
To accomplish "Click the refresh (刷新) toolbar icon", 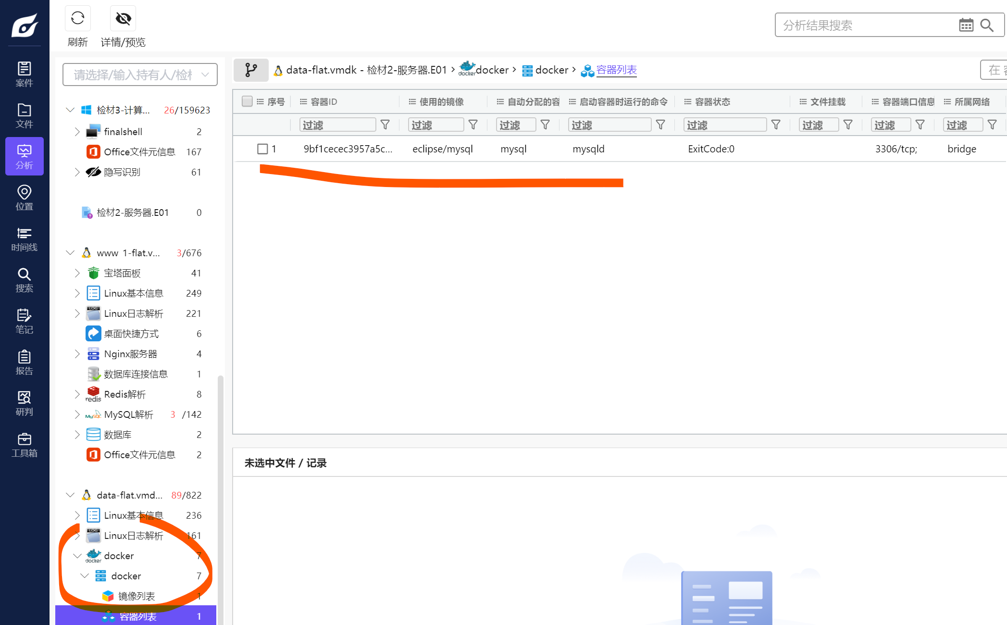I will point(77,19).
